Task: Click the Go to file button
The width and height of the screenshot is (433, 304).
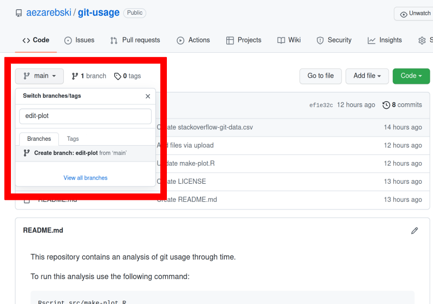Action: (321, 76)
